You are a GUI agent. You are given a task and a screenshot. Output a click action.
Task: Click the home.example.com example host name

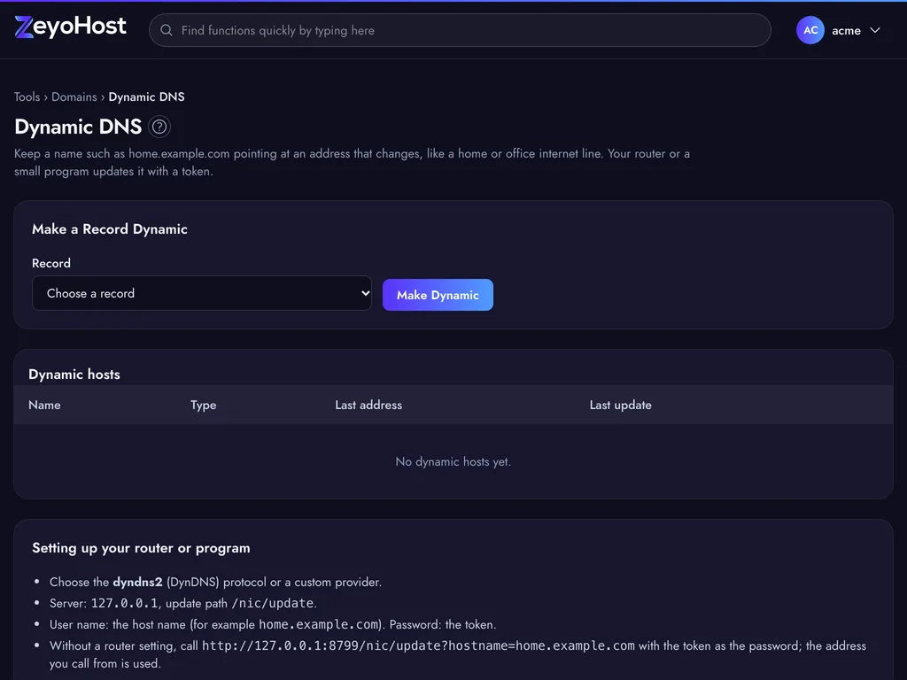[x=319, y=624]
